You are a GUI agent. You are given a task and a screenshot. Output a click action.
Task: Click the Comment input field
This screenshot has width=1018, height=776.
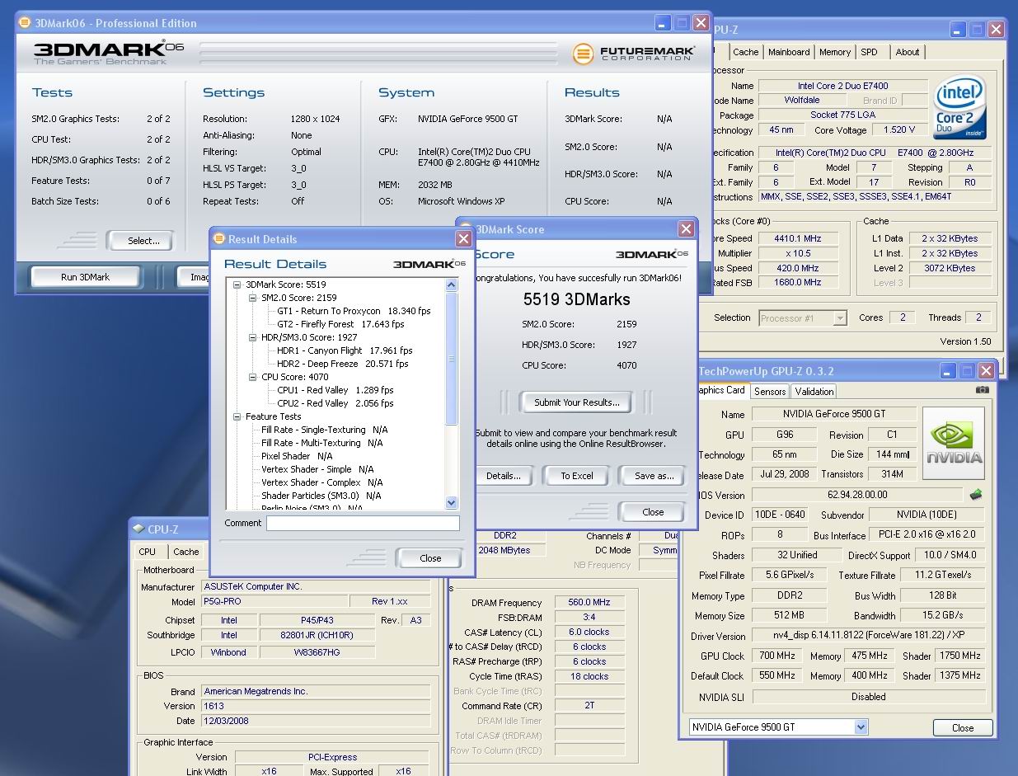[363, 523]
